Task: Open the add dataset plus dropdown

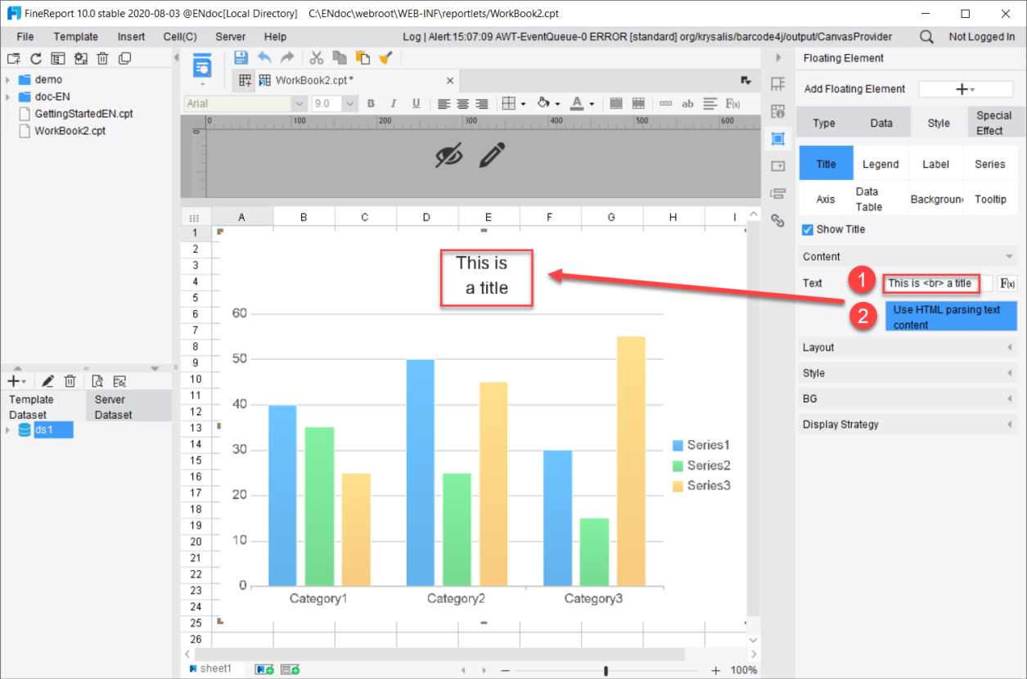Action: click(x=16, y=381)
